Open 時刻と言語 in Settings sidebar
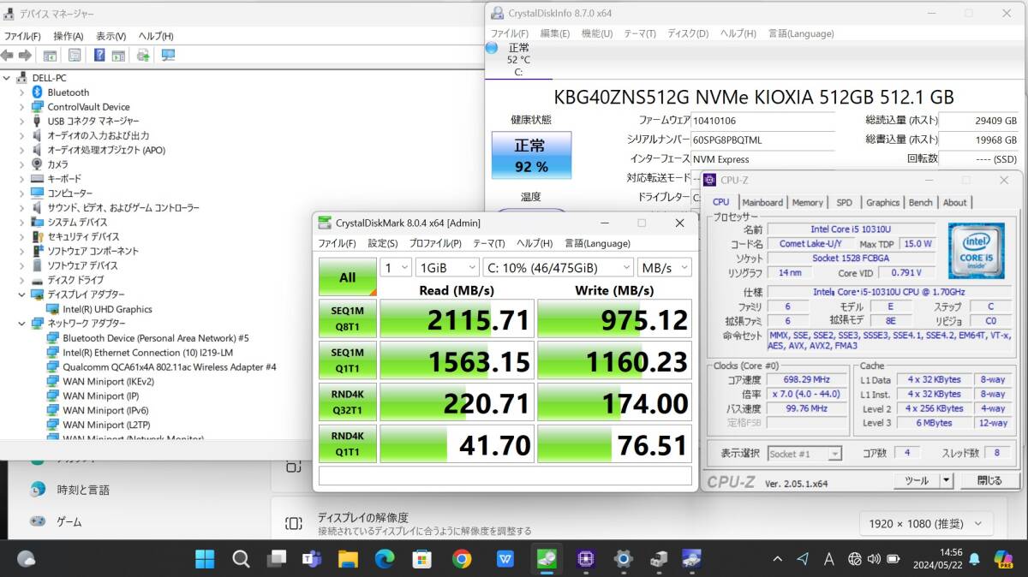1028x577 pixels. pyautogui.click(x=83, y=491)
